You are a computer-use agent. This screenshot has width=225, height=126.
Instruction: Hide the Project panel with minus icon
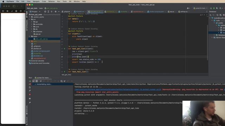coord(59,12)
